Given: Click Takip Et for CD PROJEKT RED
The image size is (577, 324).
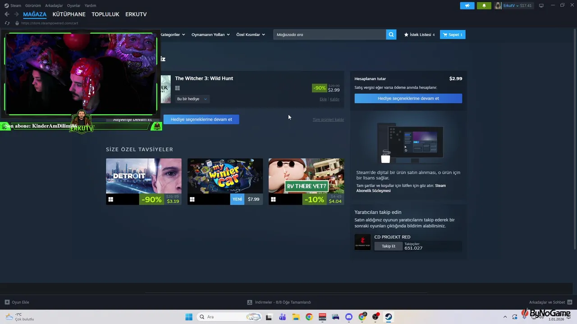Looking at the screenshot, I should [x=388, y=246].
